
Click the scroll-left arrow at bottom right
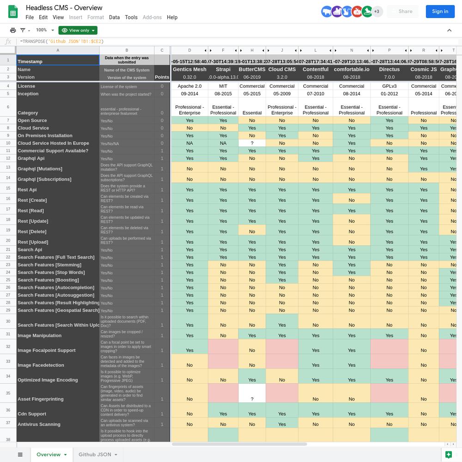click(448, 444)
